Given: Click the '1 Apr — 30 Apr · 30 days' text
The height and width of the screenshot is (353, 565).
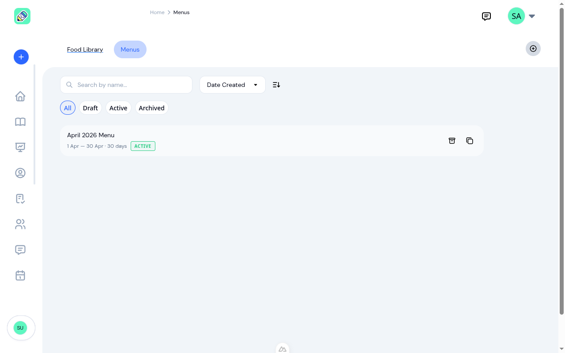Looking at the screenshot, I should pyautogui.click(x=97, y=146).
